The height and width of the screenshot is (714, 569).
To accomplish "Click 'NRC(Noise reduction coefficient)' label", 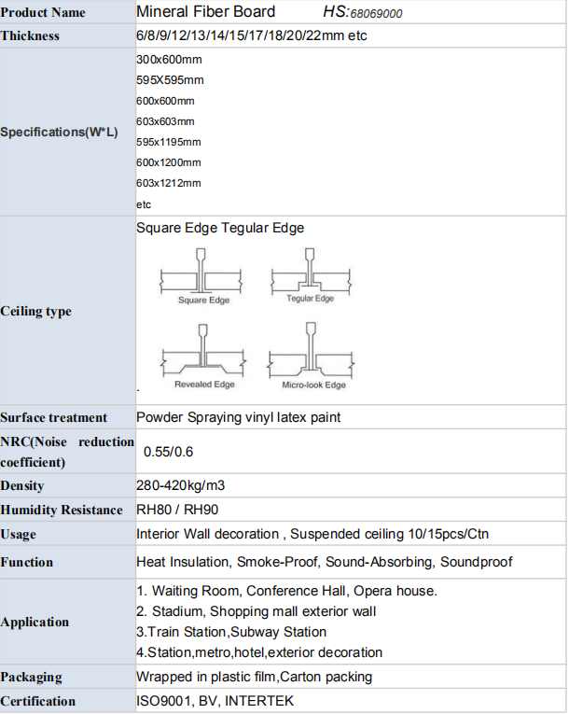I will coord(67,452).
